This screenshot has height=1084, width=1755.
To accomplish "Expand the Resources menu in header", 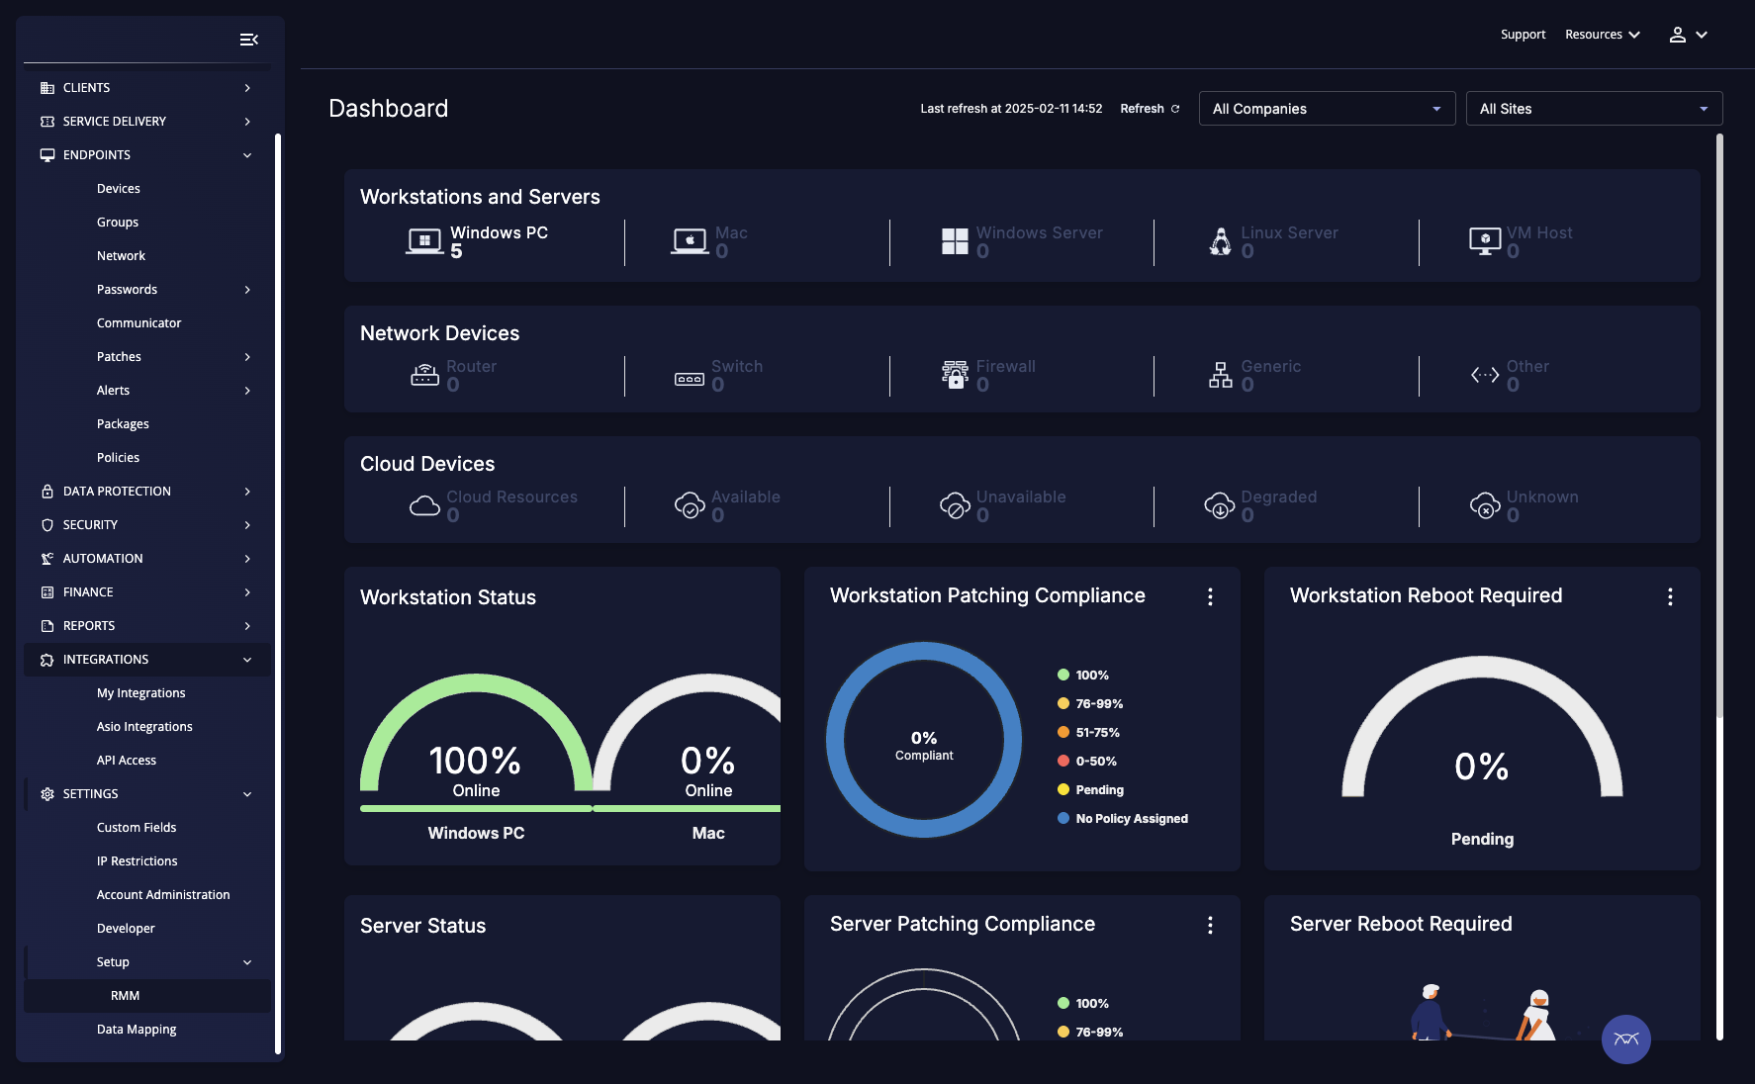I will 1603,35.
